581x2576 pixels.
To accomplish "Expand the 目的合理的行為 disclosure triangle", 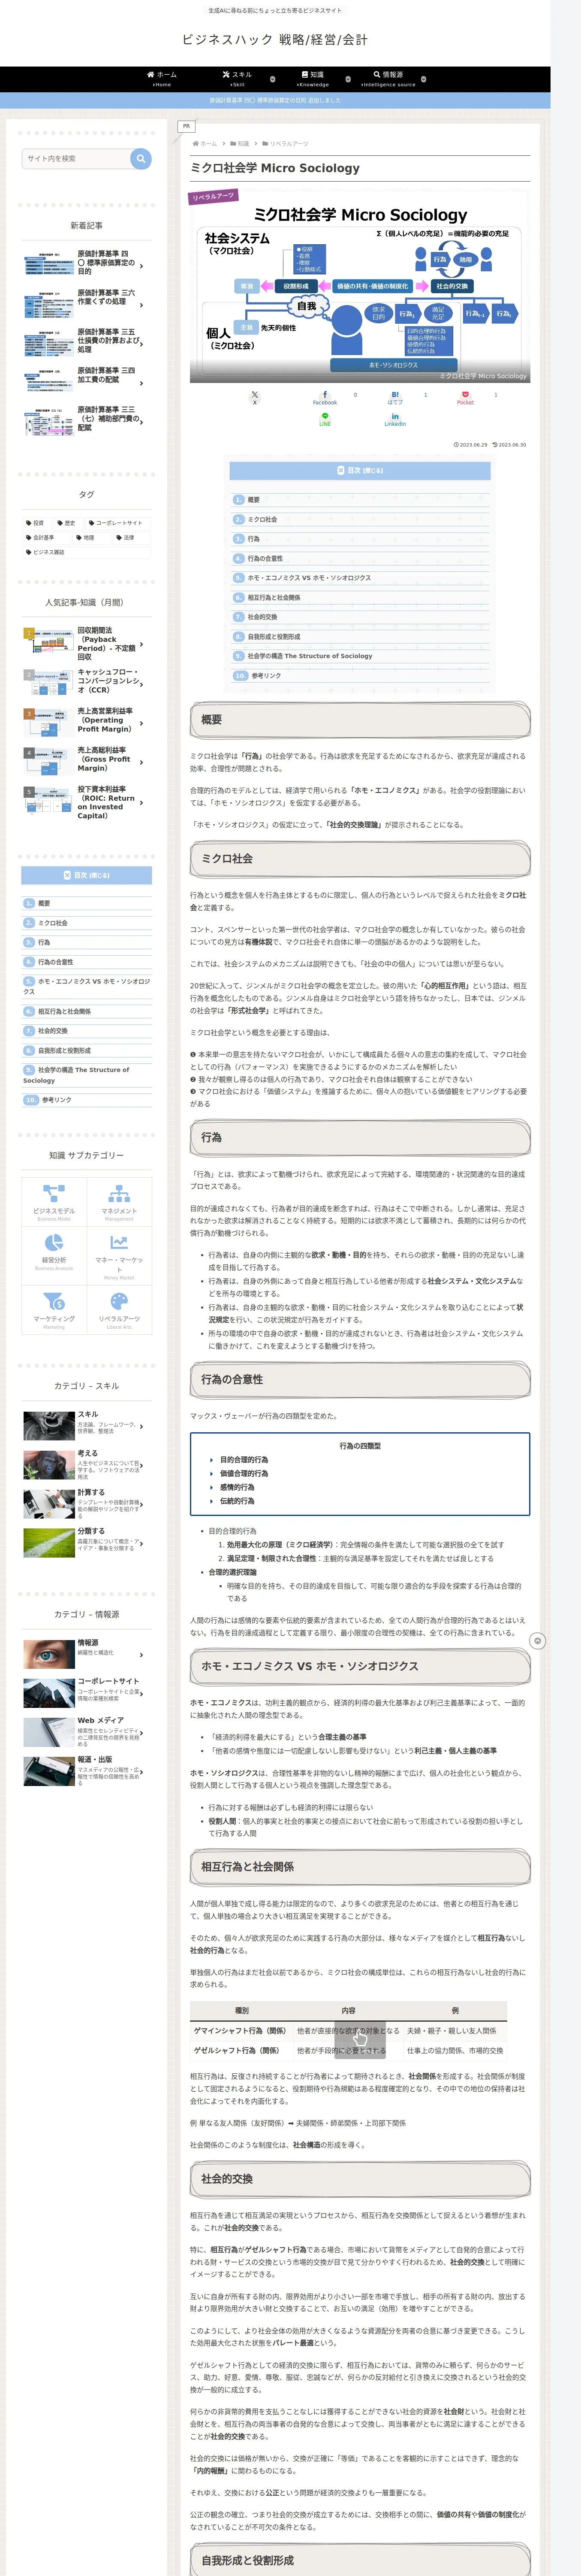I will coord(212,1460).
